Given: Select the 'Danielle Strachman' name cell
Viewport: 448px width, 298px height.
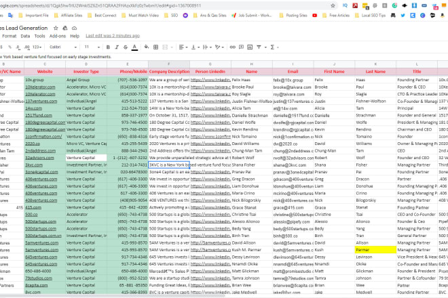Looking at the screenshot, I should (251, 115).
